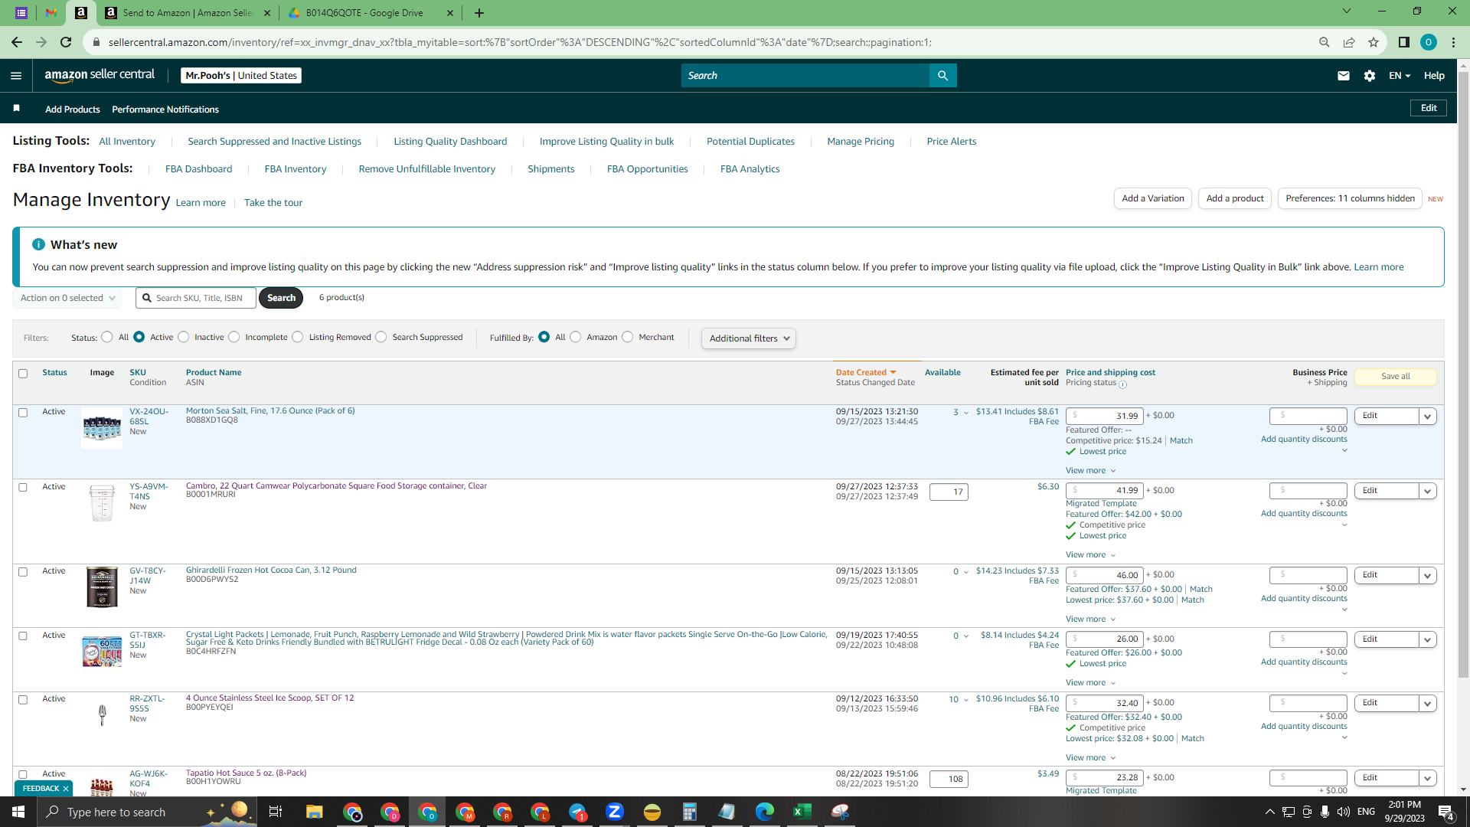Expand the Additional filters dropdown

(749, 338)
